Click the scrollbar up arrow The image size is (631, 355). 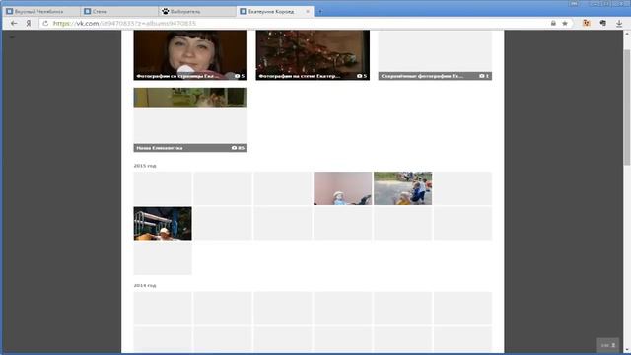(x=627, y=34)
